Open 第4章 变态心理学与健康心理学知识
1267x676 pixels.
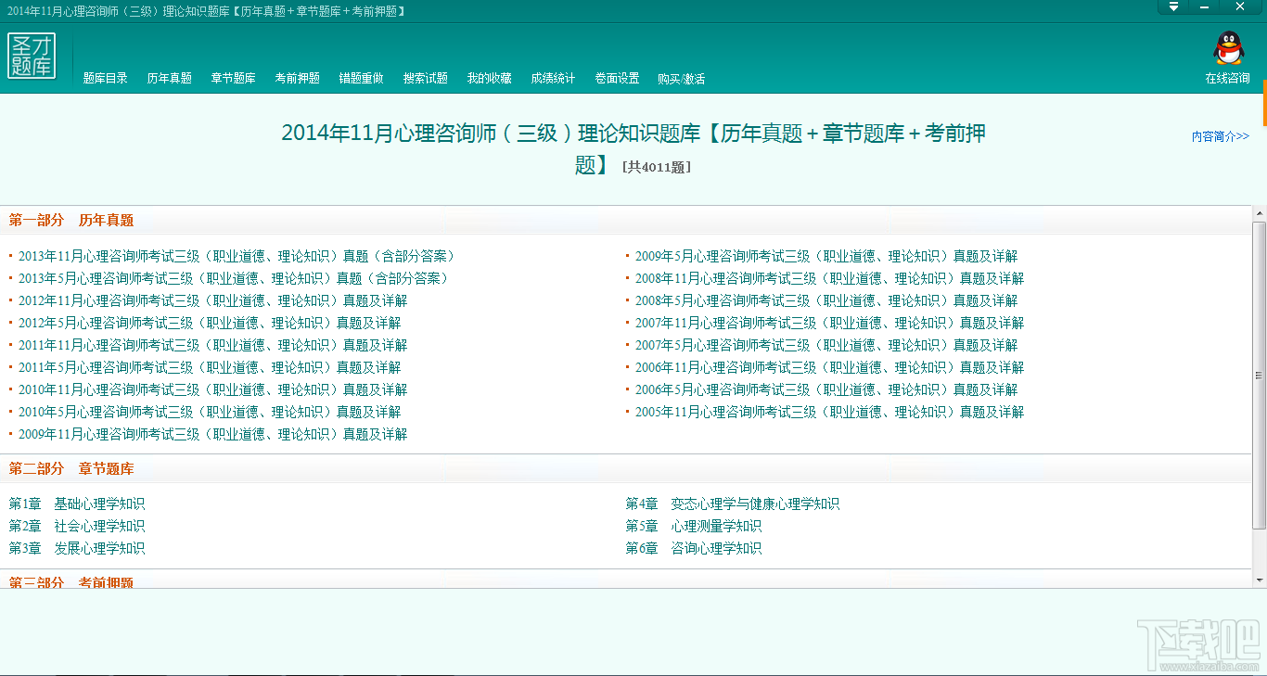click(x=733, y=504)
